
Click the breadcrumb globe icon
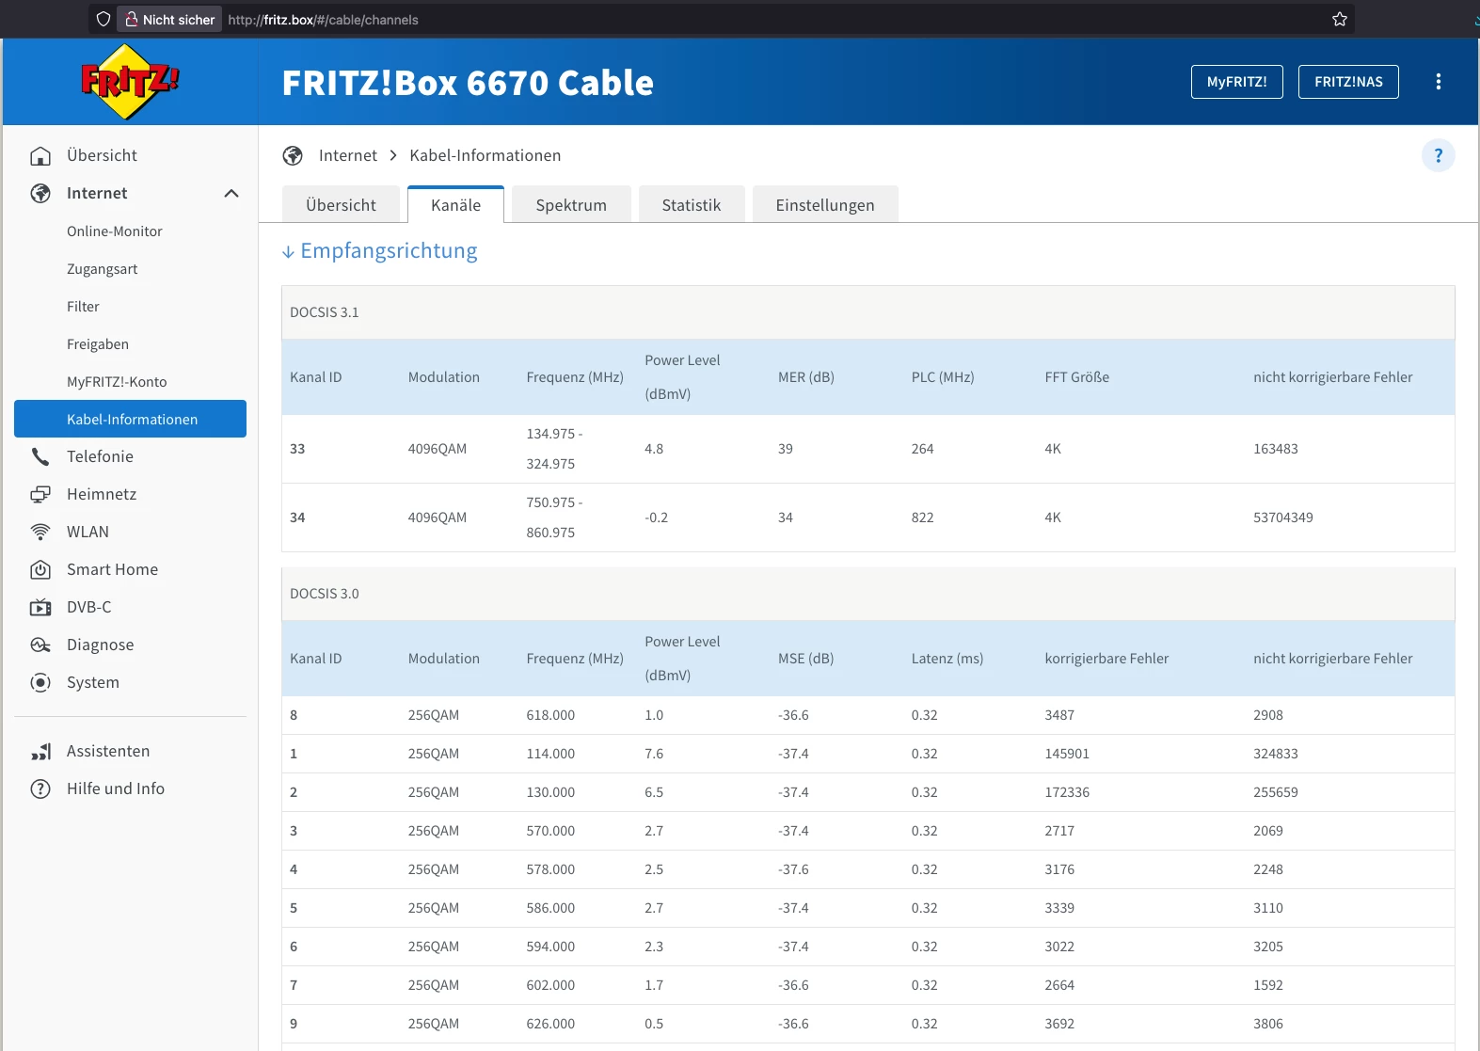click(293, 155)
